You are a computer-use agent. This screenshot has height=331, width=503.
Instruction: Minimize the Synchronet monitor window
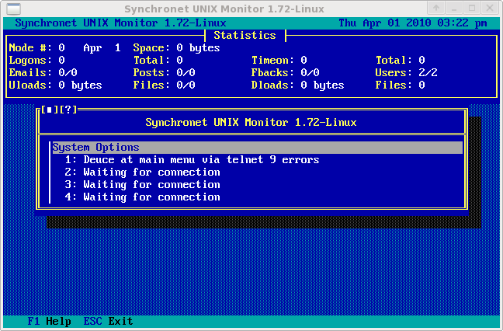pyautogui.click(x=454, y=8)
